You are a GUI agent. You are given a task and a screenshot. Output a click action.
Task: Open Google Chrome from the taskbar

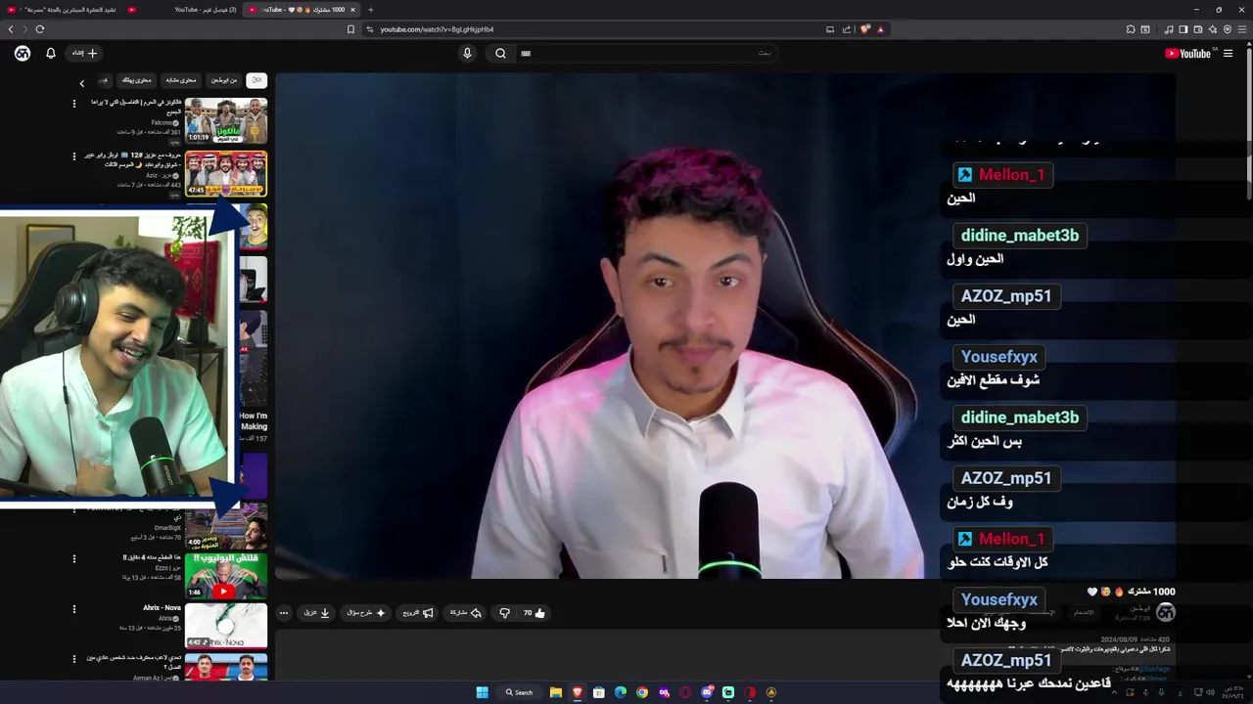[642, 692]
